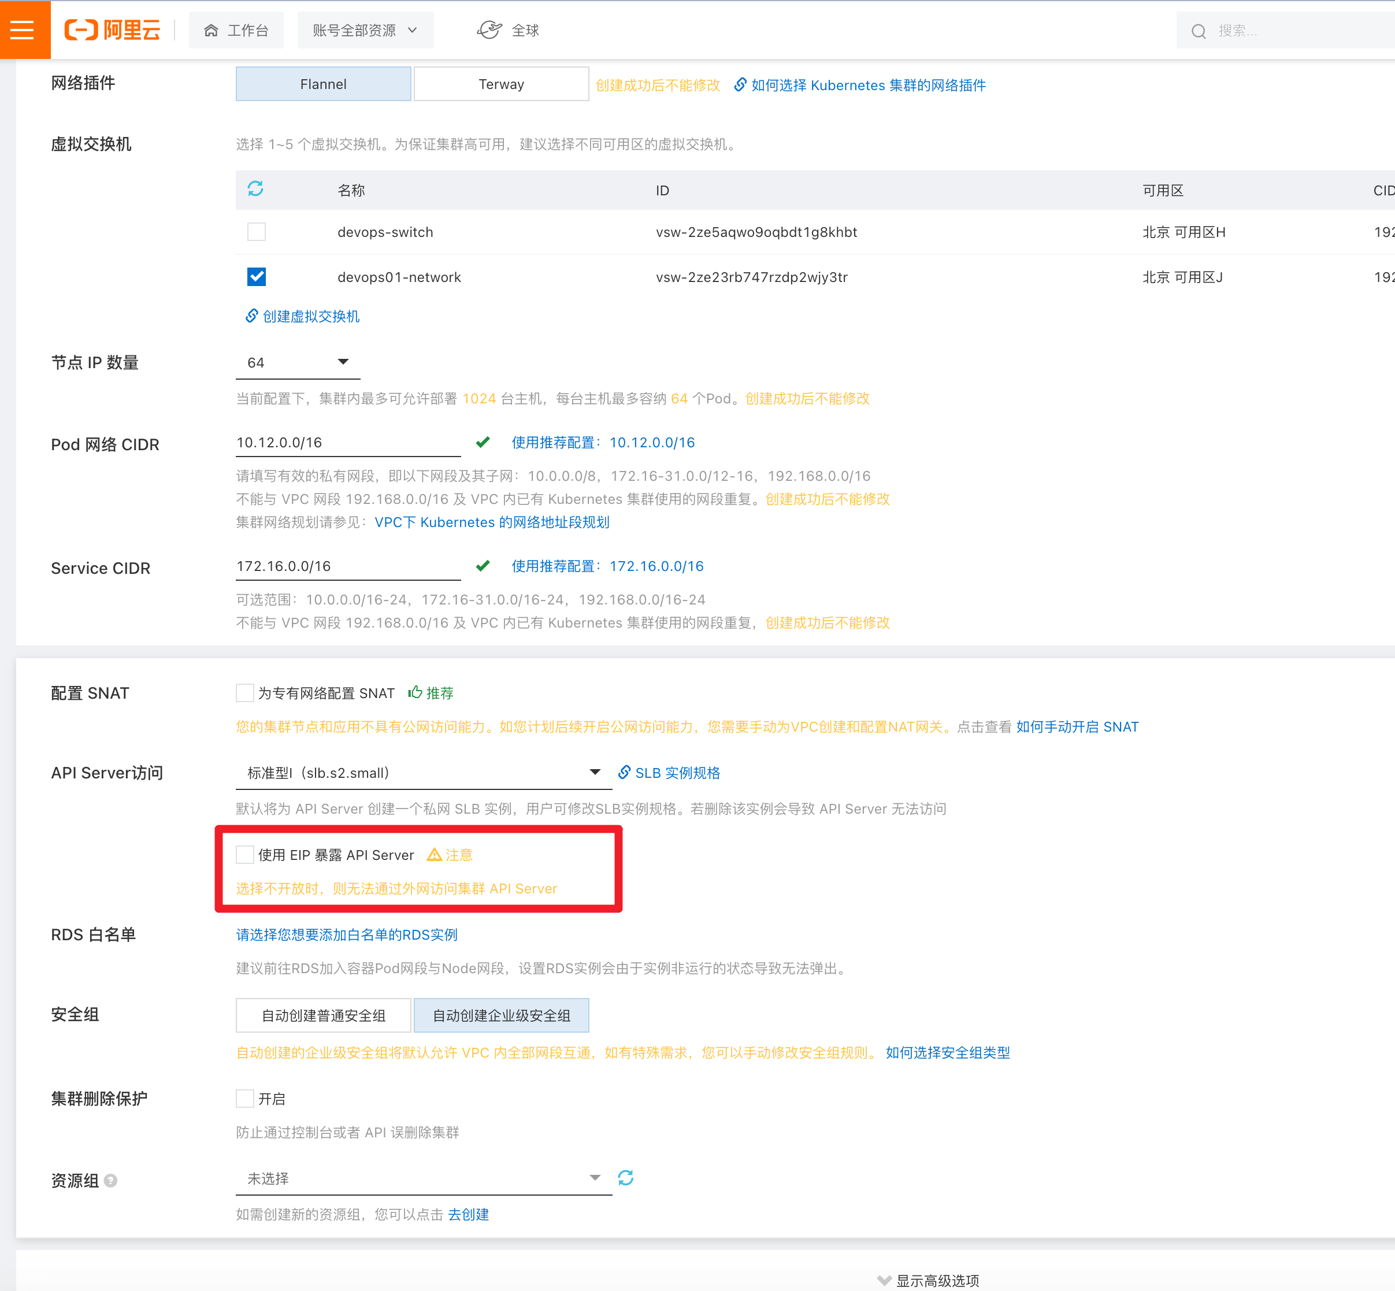Click the globe icon next to 全球
The width and height of the screenshot is (1395, 1291).
click(489, 30)
